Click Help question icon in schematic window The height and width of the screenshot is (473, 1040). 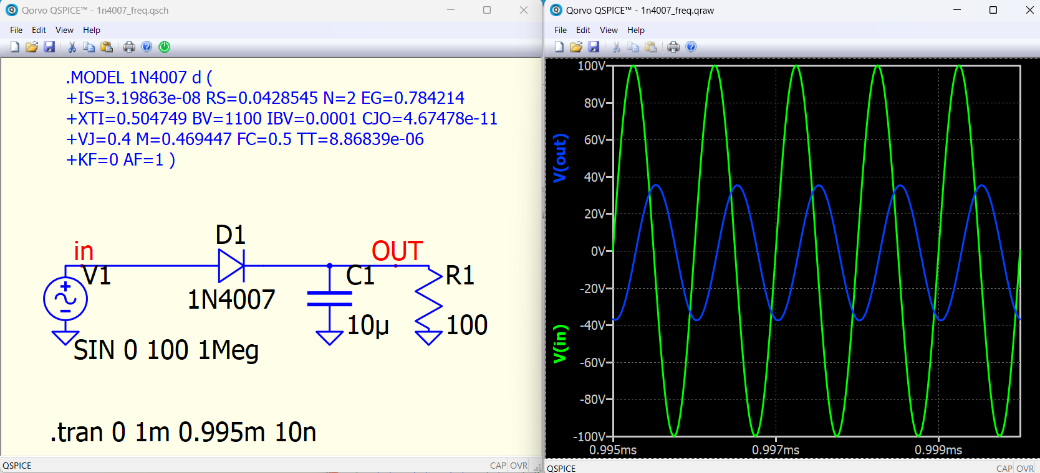point(147,47)
